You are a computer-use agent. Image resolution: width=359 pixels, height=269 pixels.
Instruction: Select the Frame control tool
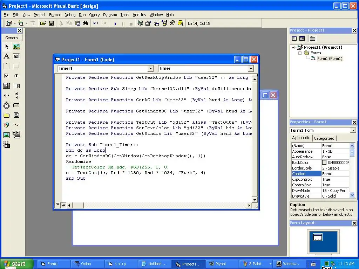[7, 66]
